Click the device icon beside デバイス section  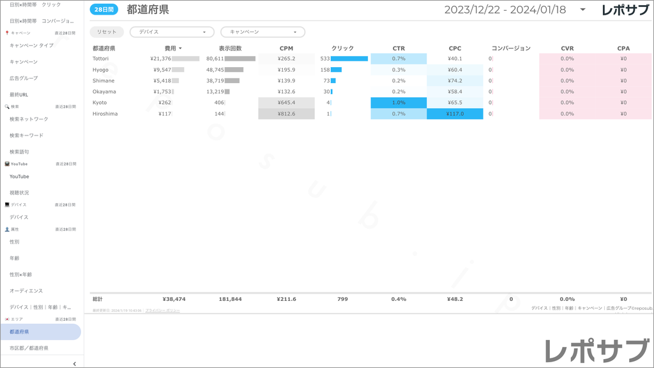tap(7, 204)
